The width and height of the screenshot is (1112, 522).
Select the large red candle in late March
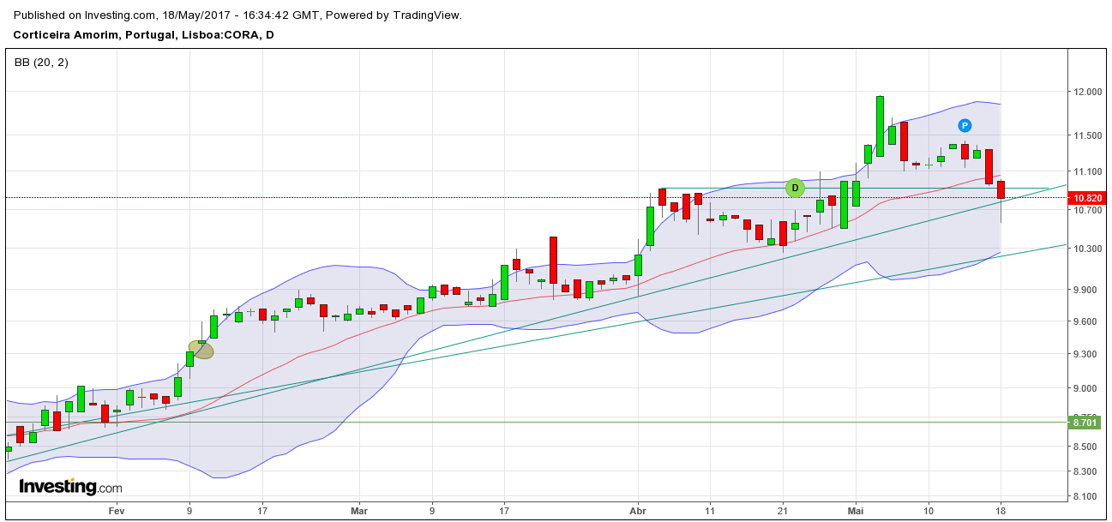tap(554, 260)
